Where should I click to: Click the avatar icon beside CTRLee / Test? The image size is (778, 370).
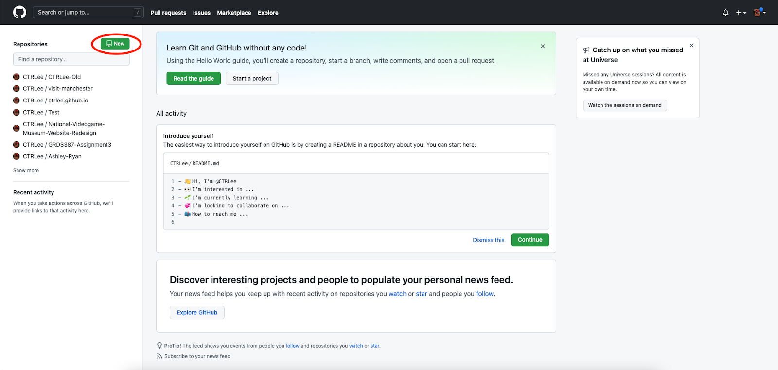(17, 112)
